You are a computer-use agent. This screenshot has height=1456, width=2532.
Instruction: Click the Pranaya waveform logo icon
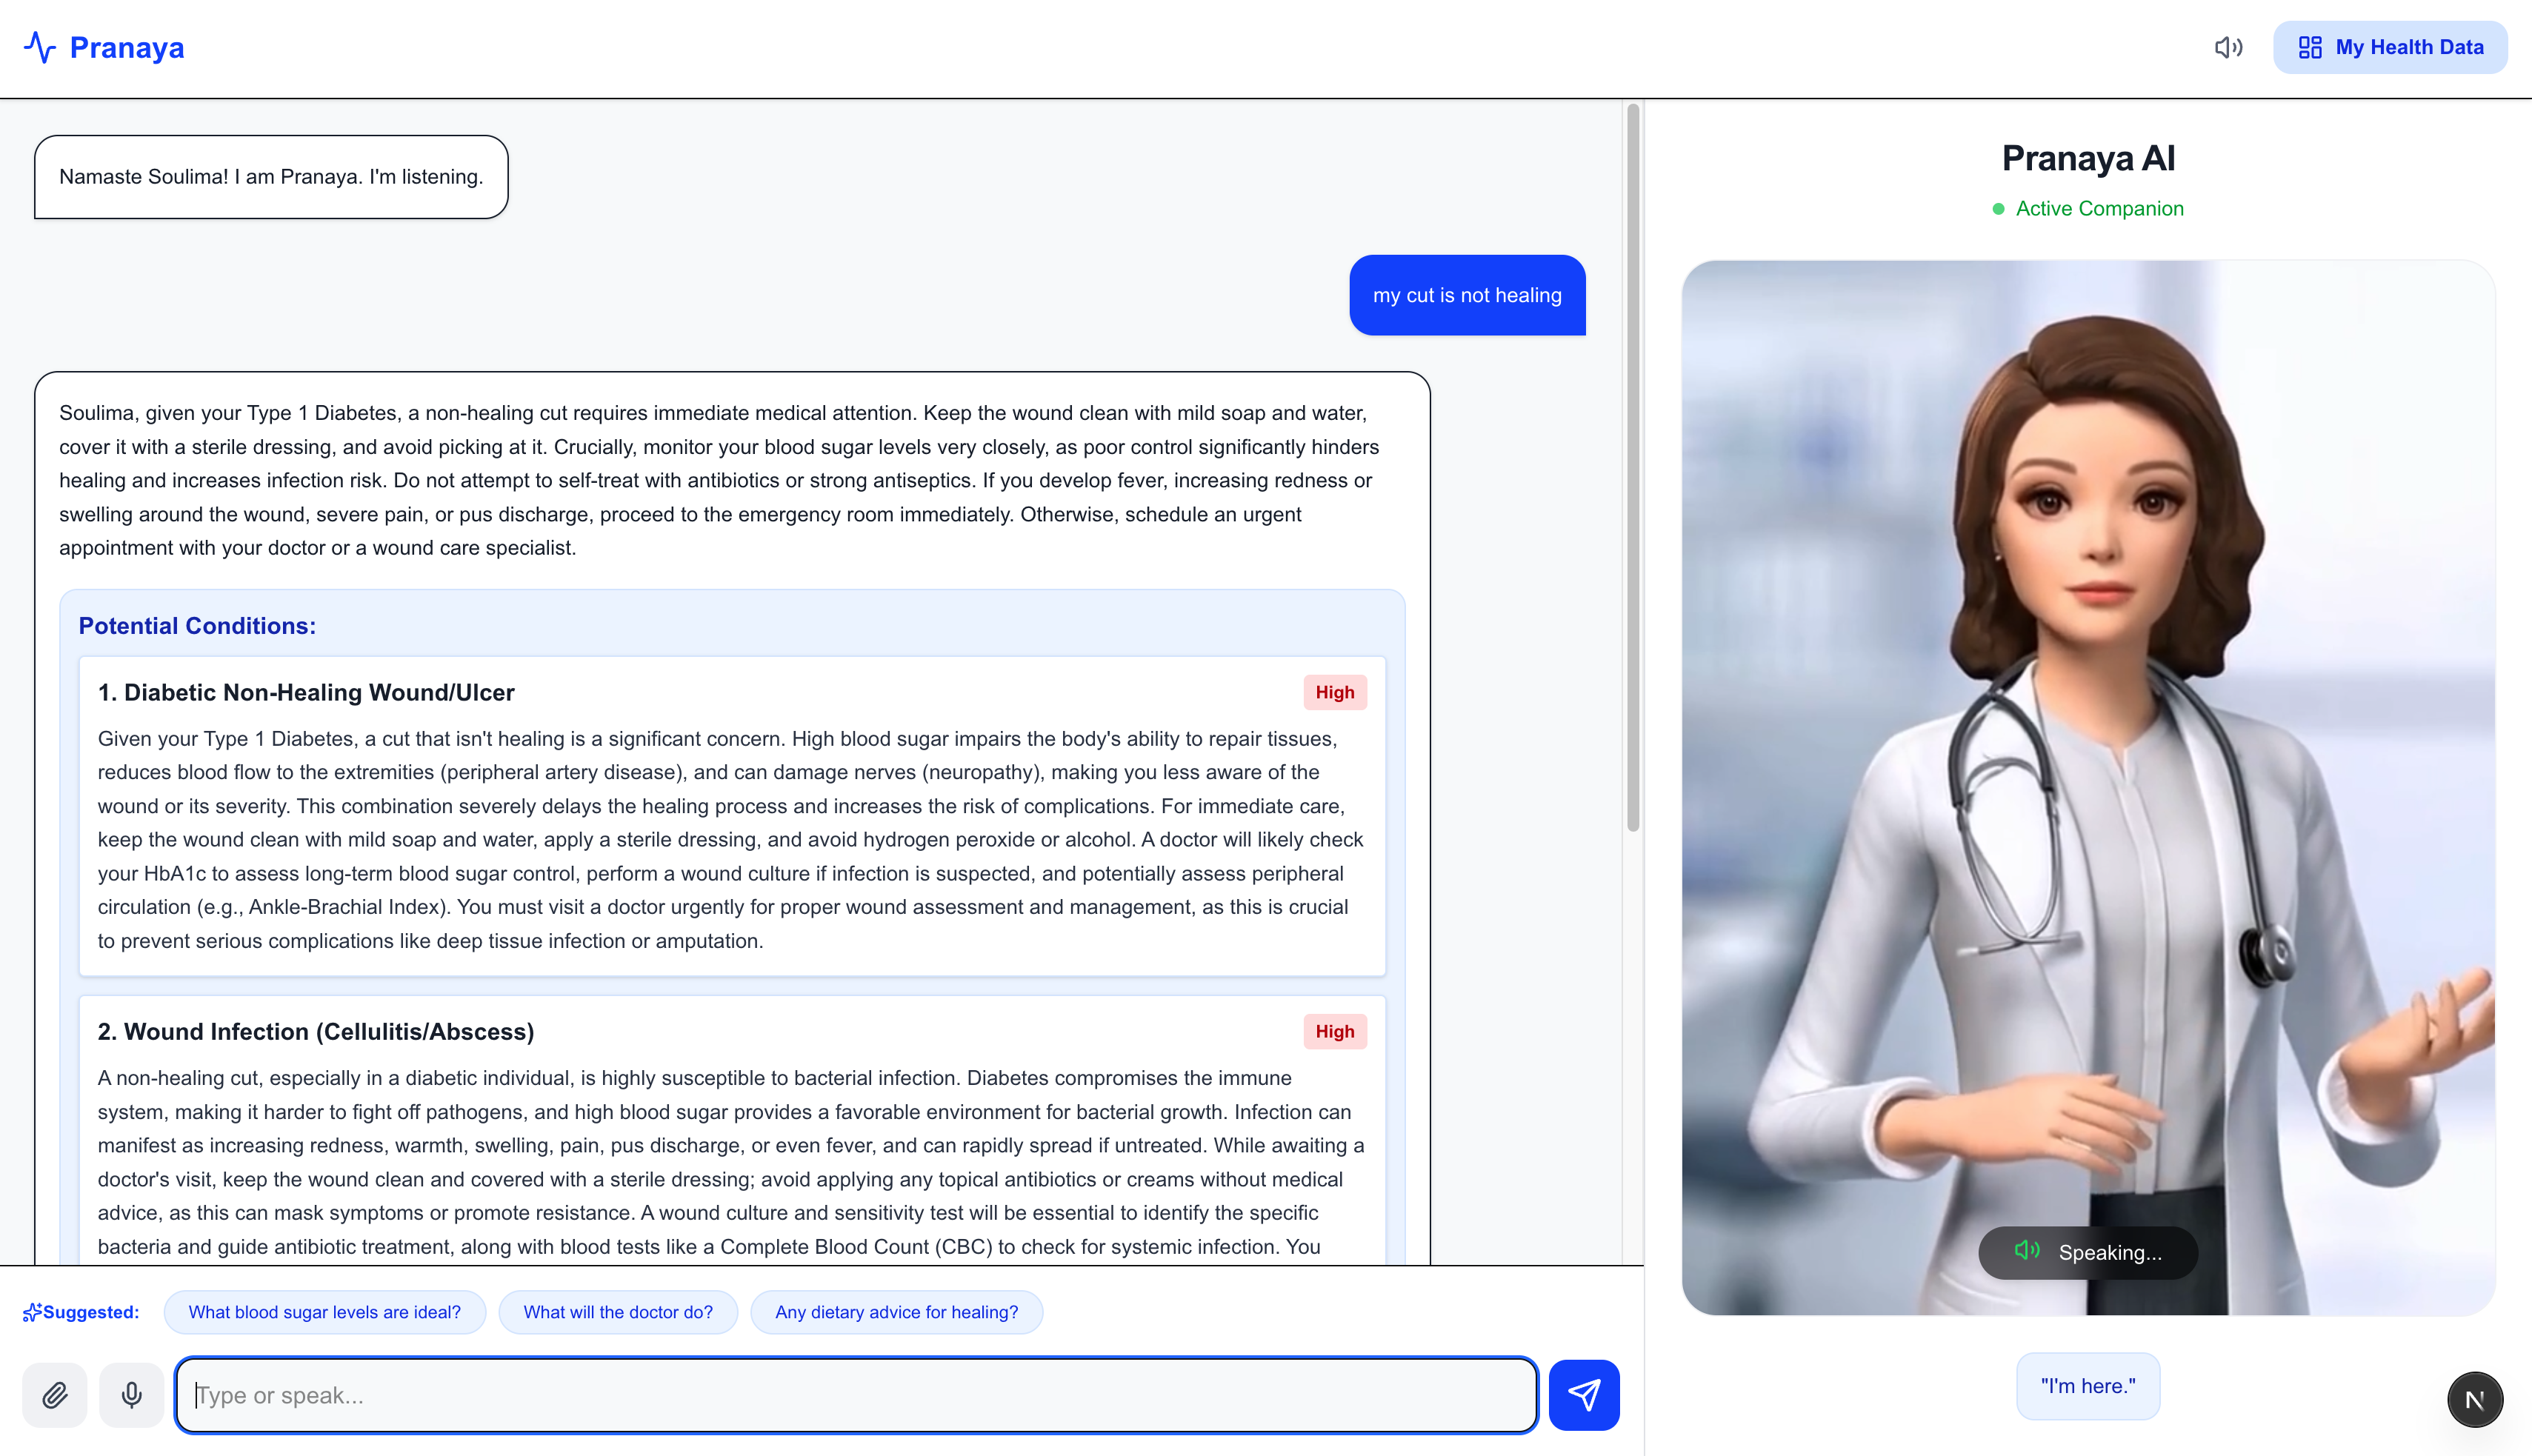coord(41,46)
